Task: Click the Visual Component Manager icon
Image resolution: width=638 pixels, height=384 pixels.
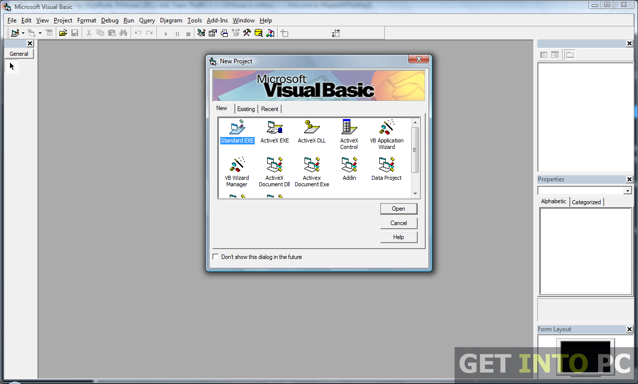Action: [x=270, y=33]
